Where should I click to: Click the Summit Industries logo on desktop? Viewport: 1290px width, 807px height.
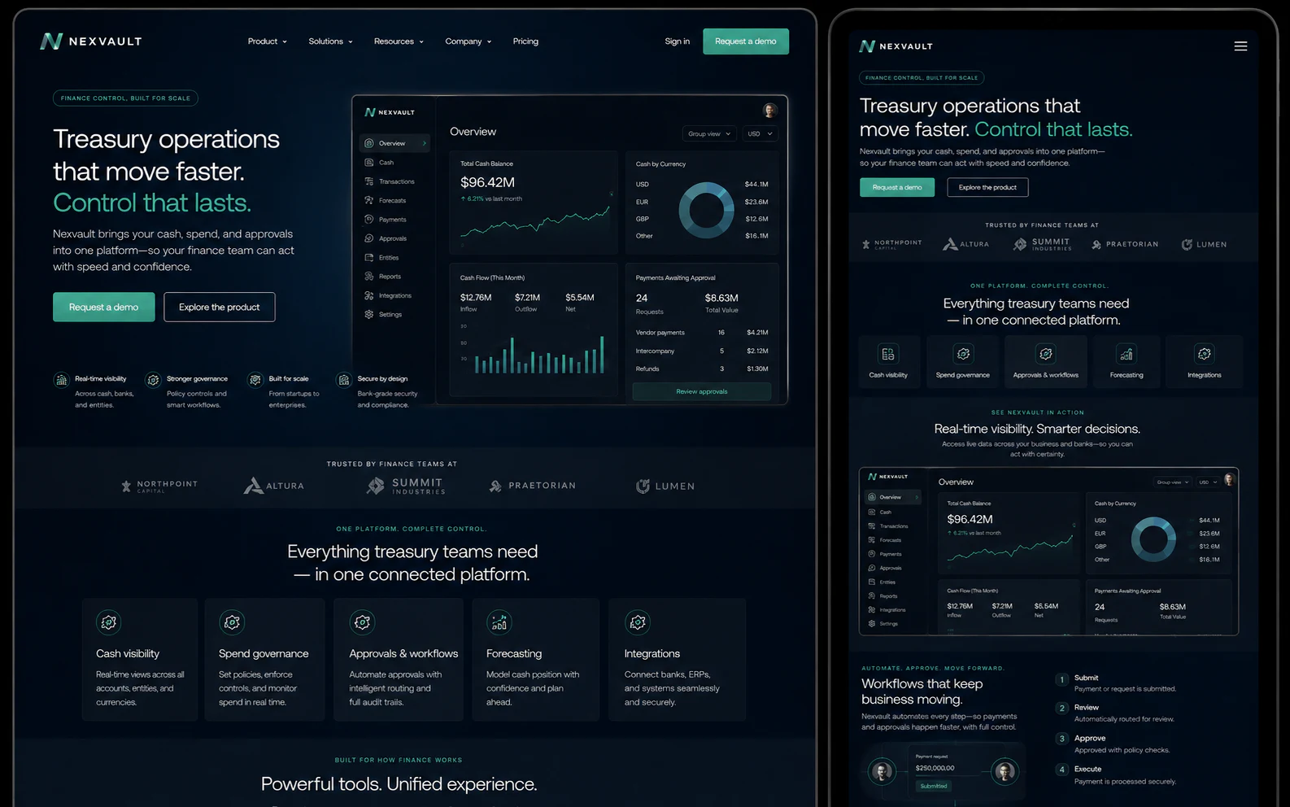pyautogui.click(x=406, y=486)
